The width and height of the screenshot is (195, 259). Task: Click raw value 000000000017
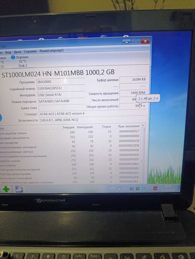(130, 131)
